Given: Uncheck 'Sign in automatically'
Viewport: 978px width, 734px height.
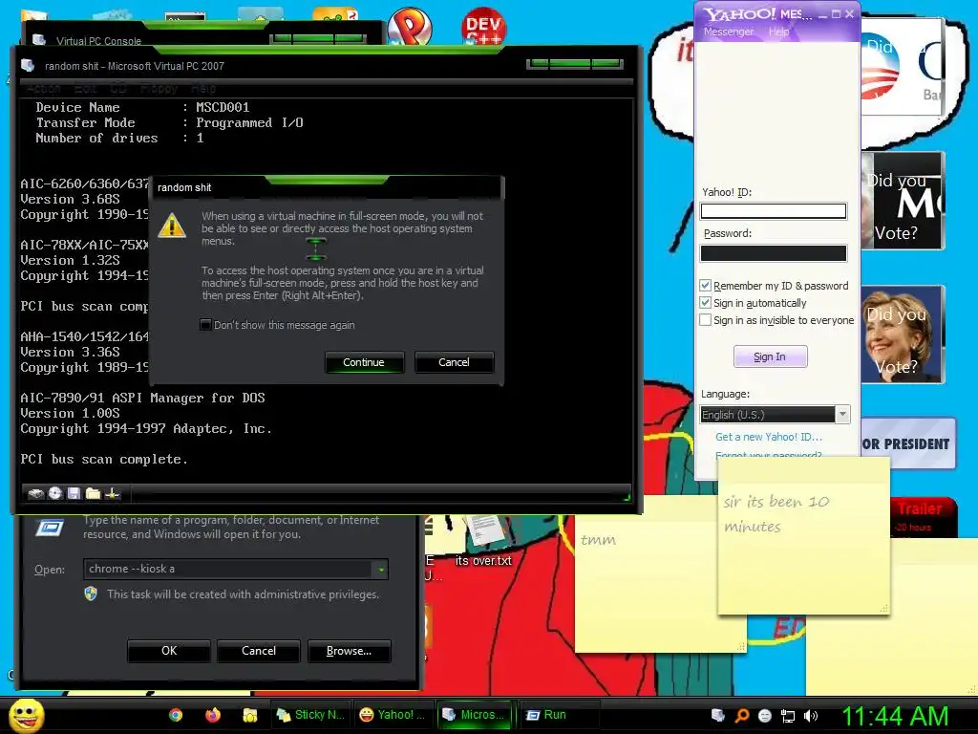Looking at the screenshot, I should pos(706,303).
